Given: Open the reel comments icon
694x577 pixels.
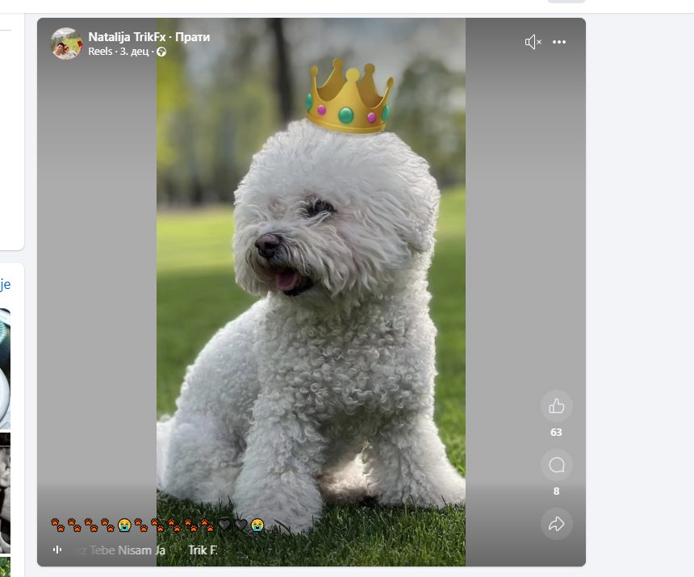Looking at the screenshot, I should (556, 465).
